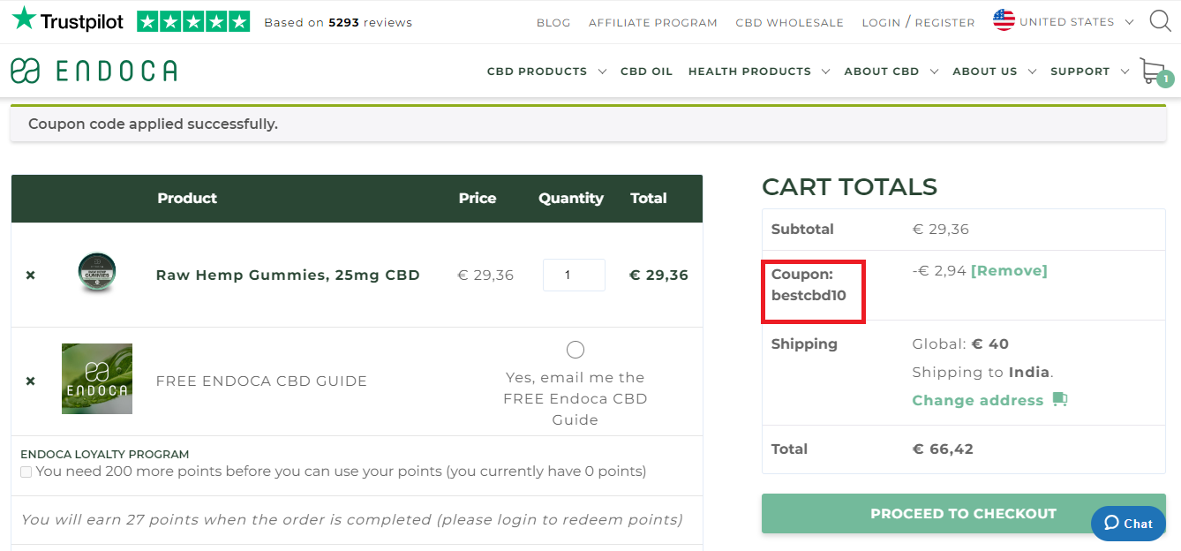
Task: Open the BLOG menu item
Action: (553, 23)
